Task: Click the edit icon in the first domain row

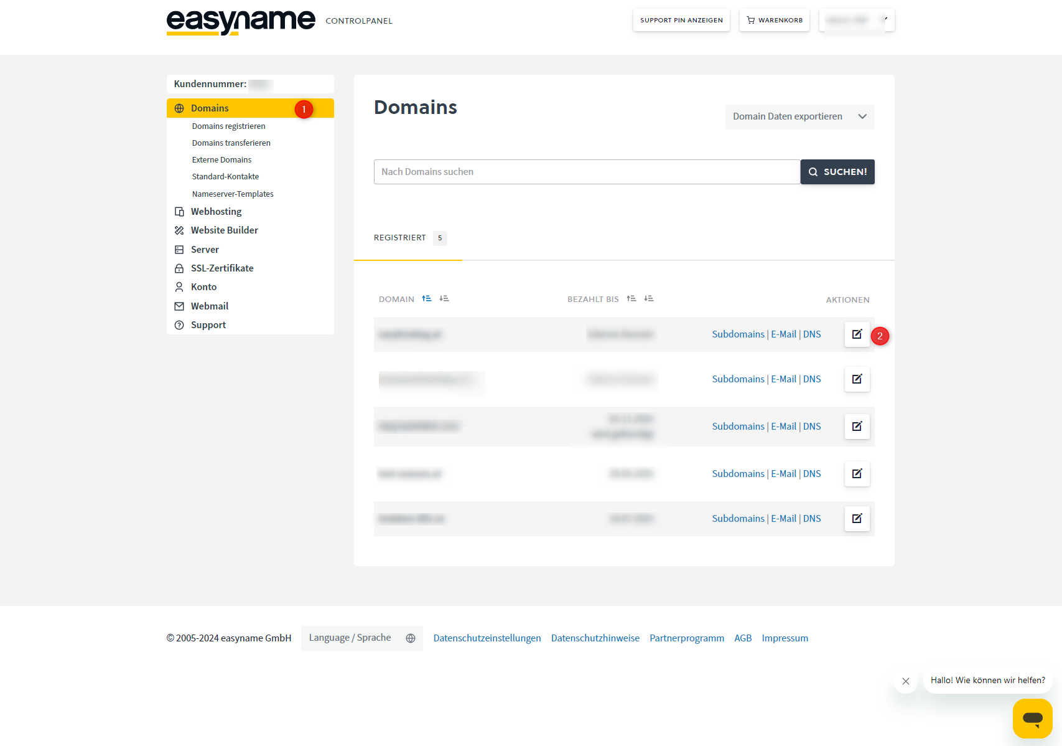Action: 857,334
